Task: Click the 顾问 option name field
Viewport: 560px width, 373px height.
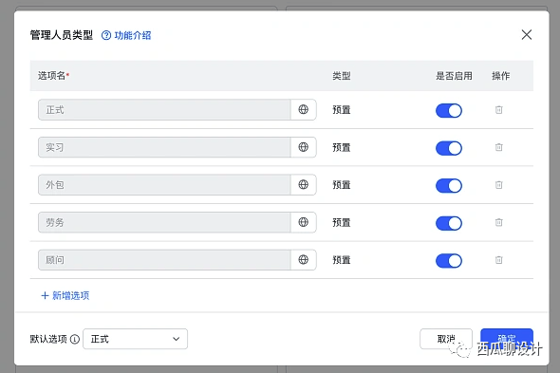Action: (164, 260)
